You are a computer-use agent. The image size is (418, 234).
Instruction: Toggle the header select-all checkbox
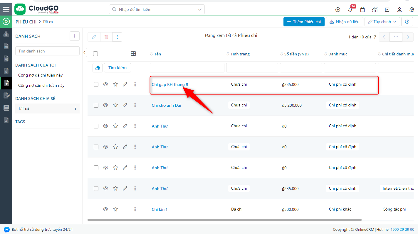tap(96, 54)
